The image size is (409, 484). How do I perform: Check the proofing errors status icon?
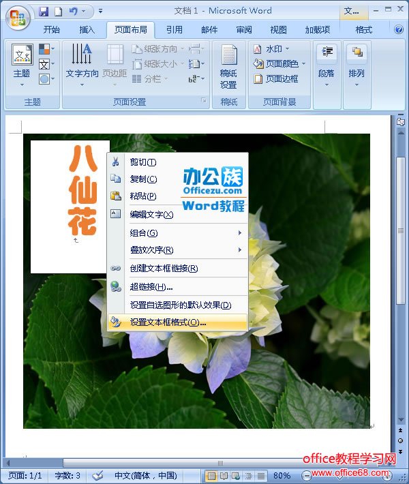[98, 475]
